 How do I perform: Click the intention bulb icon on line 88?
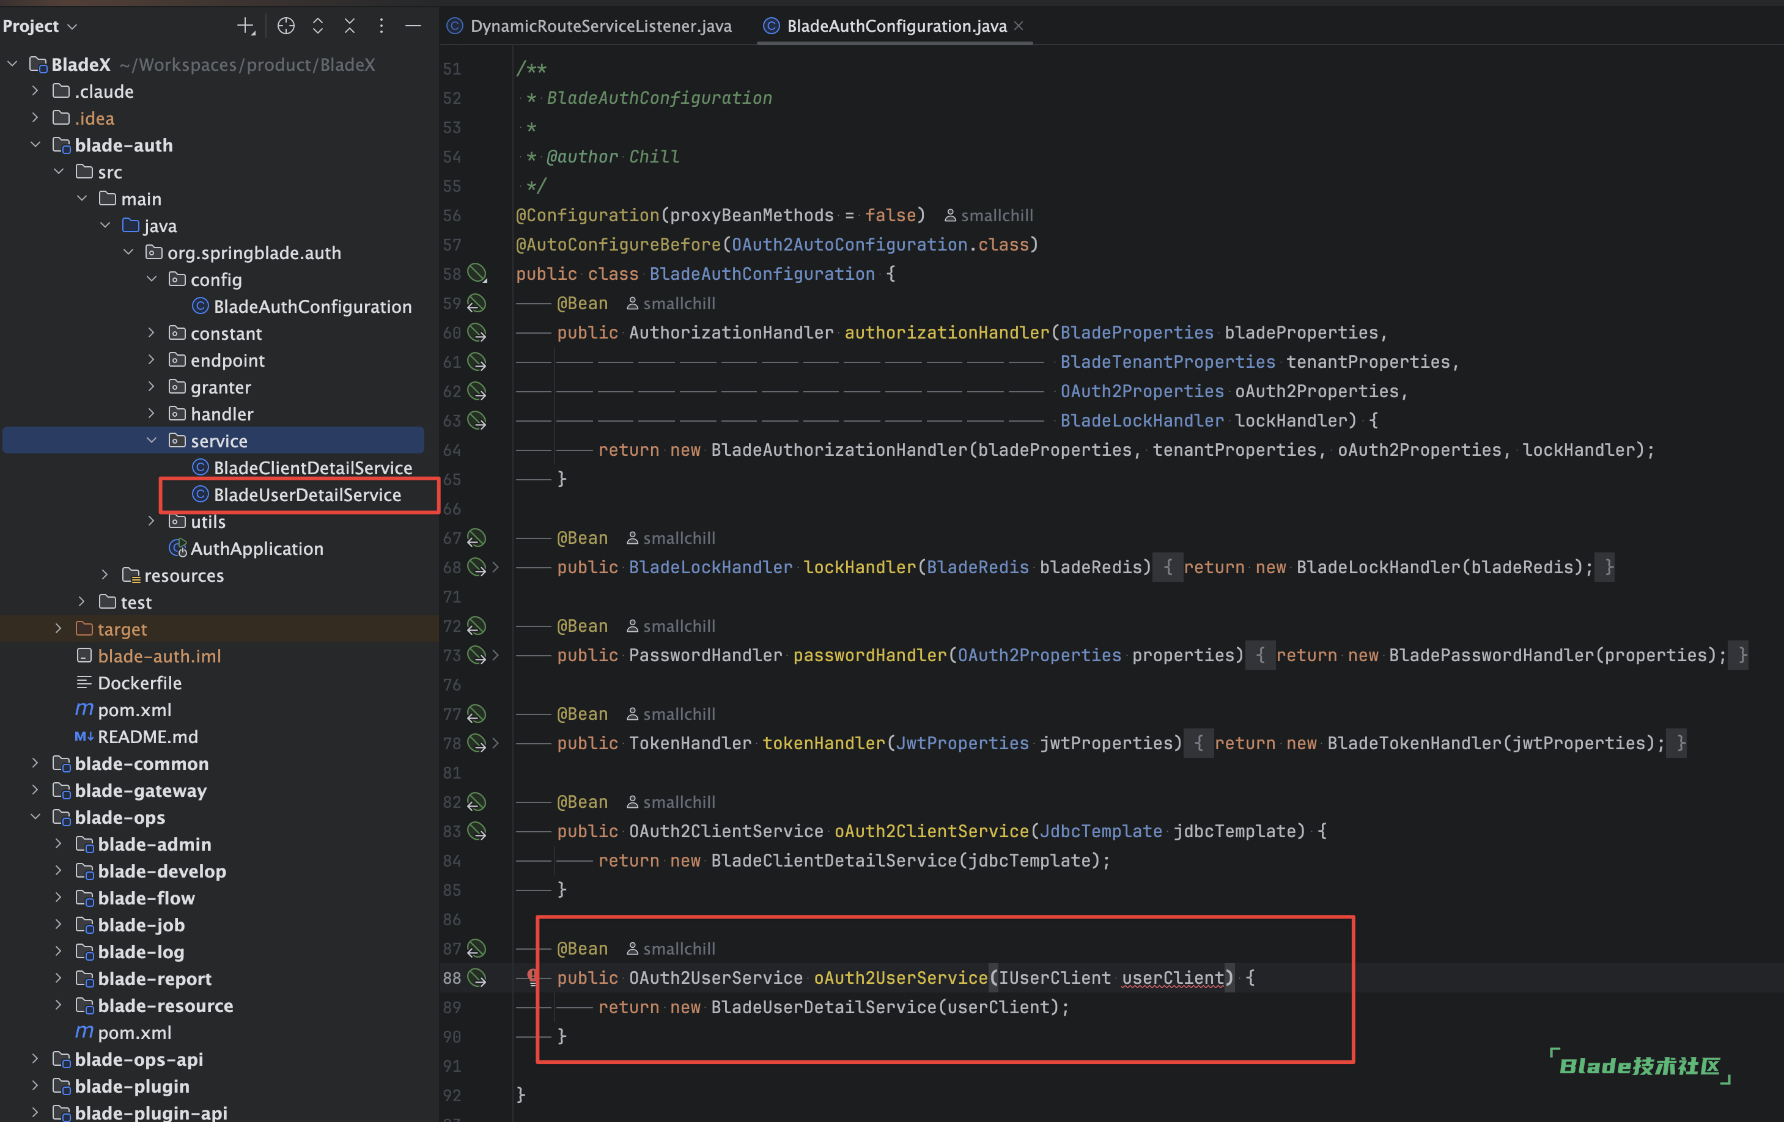(532, 975)
